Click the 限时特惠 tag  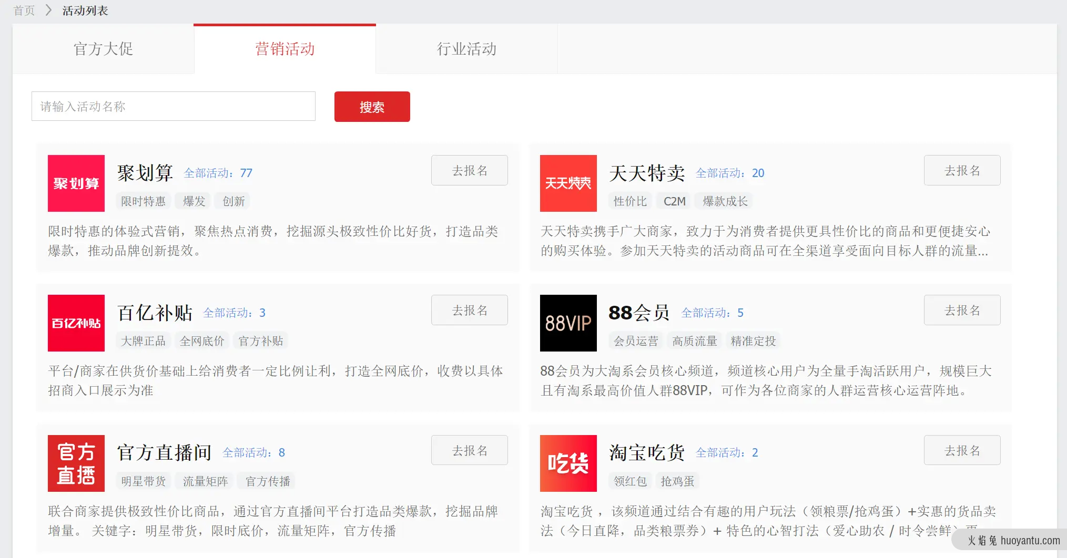click(x=144, y=201)
